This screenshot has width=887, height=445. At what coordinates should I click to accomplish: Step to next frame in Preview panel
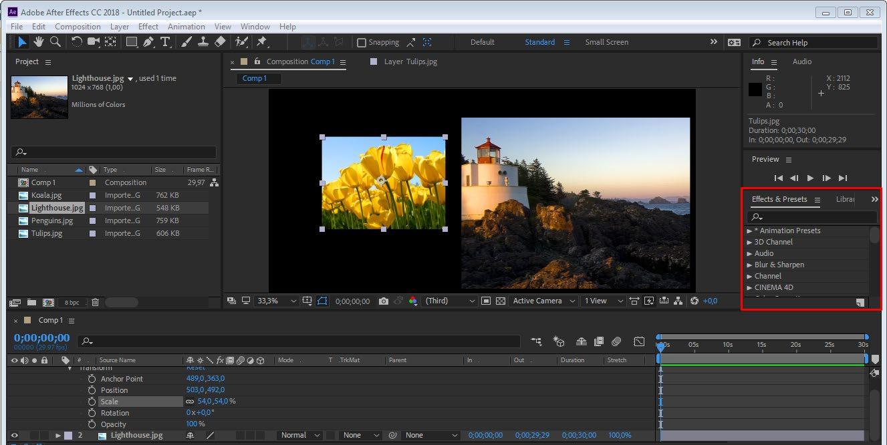click(x=826, y=178)
